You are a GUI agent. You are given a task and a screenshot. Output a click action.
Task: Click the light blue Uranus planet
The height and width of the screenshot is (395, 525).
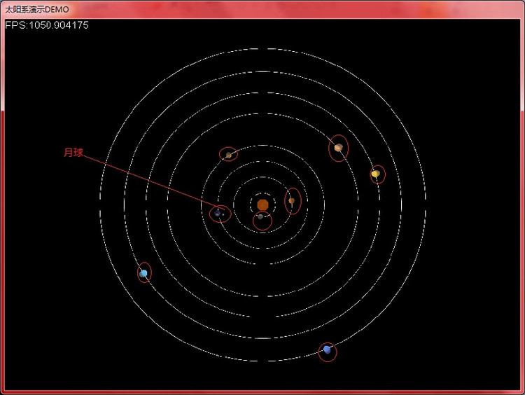coord(143,274)
